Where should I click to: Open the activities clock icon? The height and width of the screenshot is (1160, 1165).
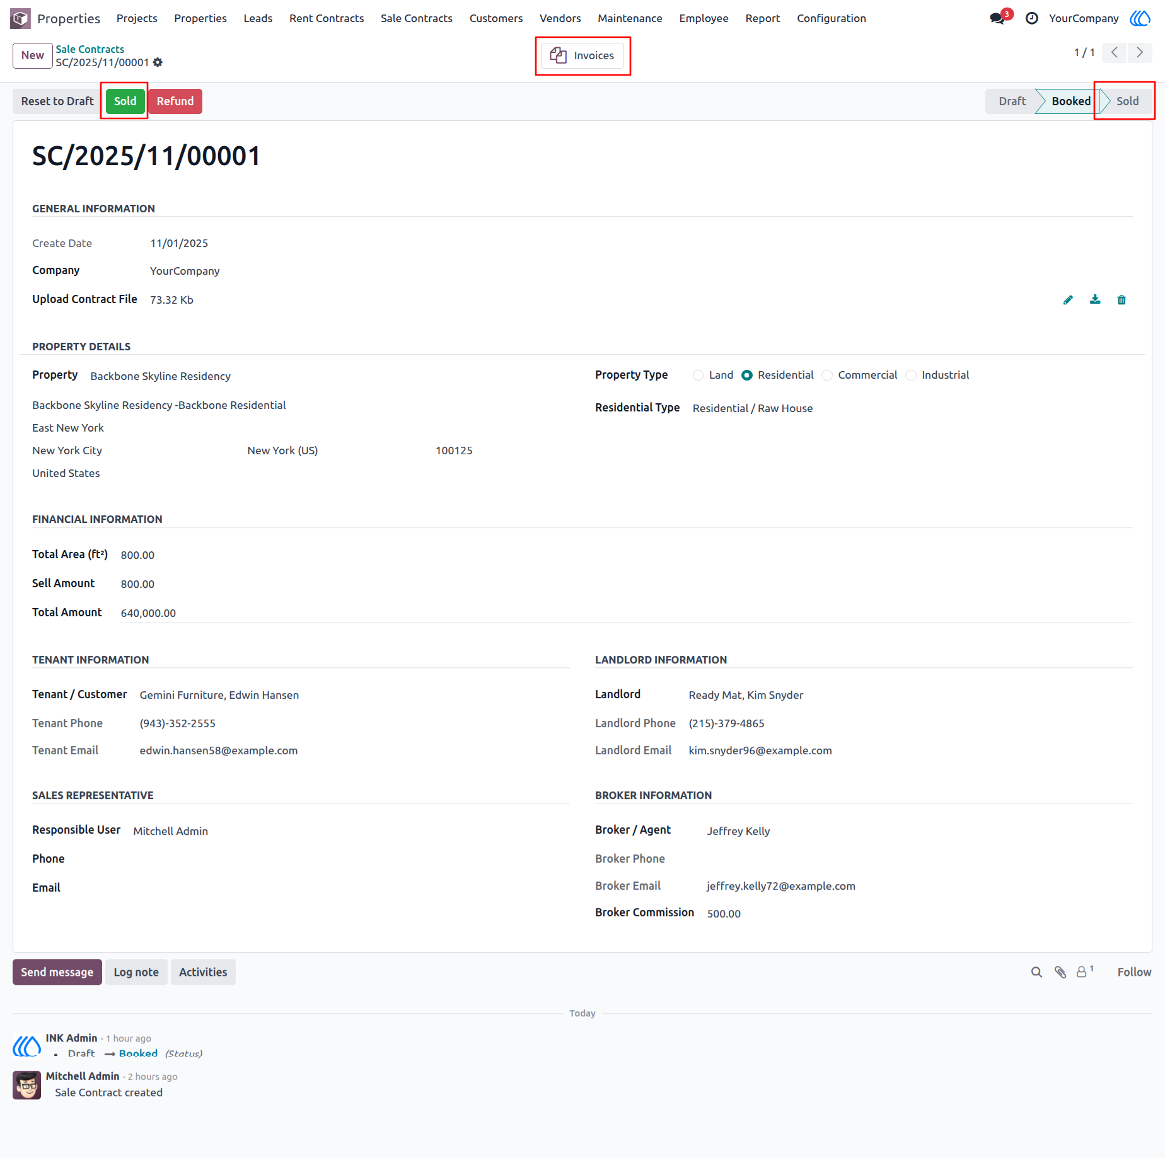1031,18
